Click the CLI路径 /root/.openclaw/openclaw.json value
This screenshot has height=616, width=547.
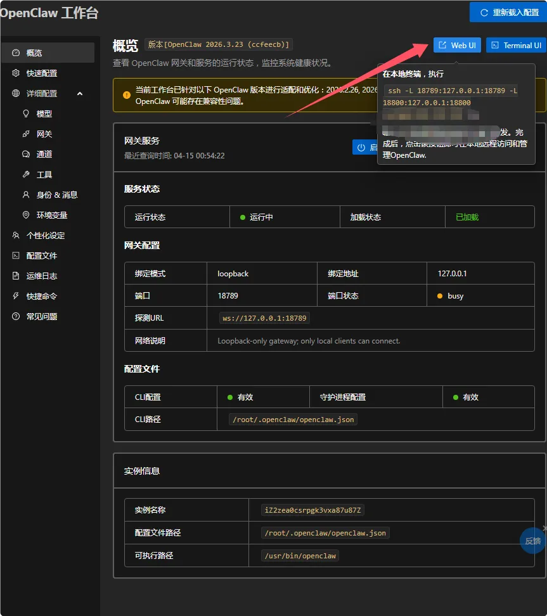tap(293, 420)
